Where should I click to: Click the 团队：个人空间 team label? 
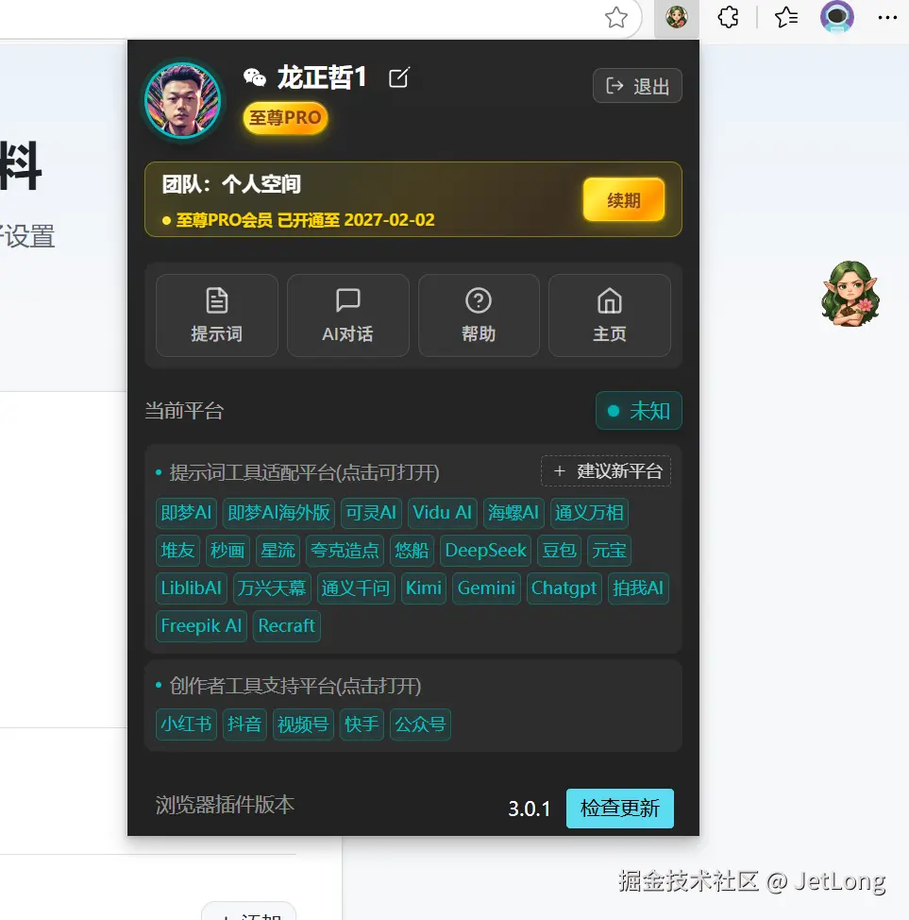[231, 184]
